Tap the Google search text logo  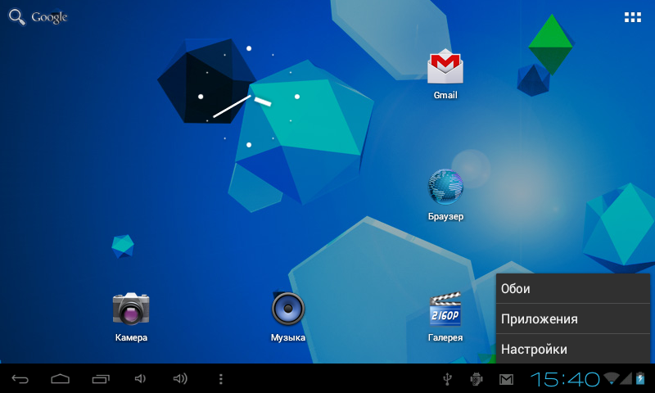(x=49, y=17)
